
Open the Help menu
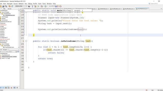54,4
